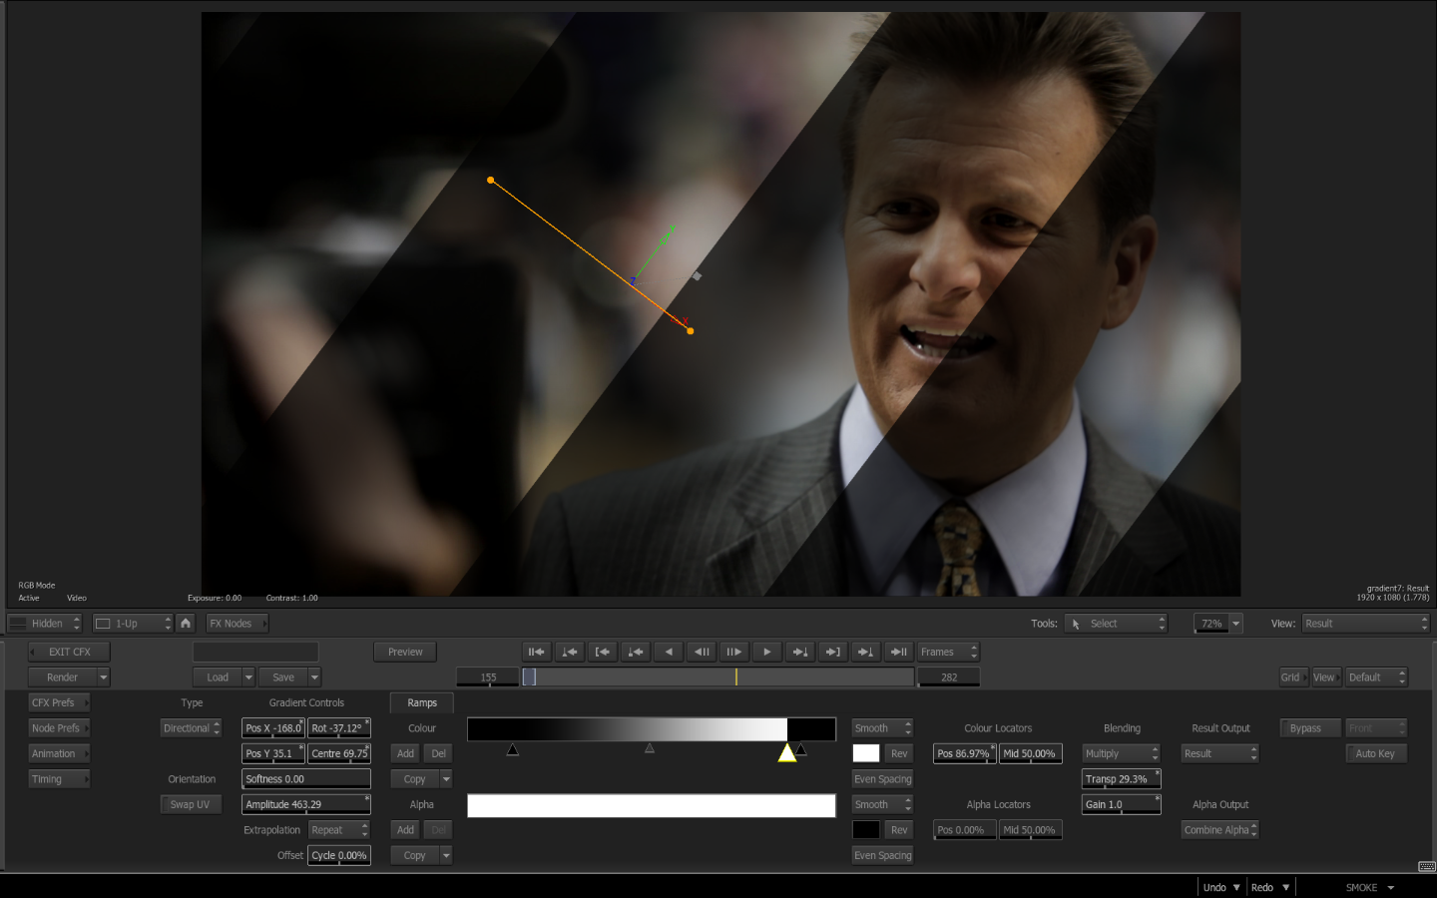
Task: Open the Directional gradient type dropdown
Action: point(191,728)
